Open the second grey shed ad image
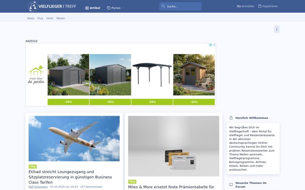Screen dimensions: 305x190 pyautogui.click(x=110, y=75)
